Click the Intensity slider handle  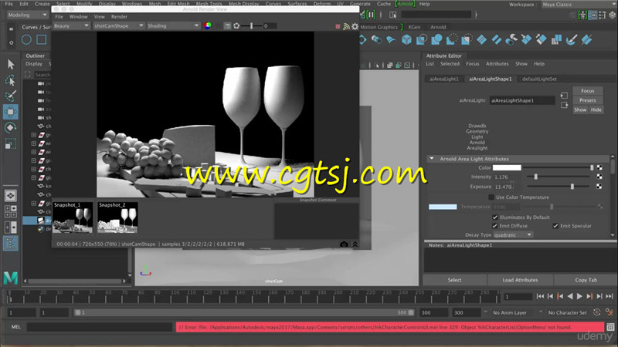535,177
